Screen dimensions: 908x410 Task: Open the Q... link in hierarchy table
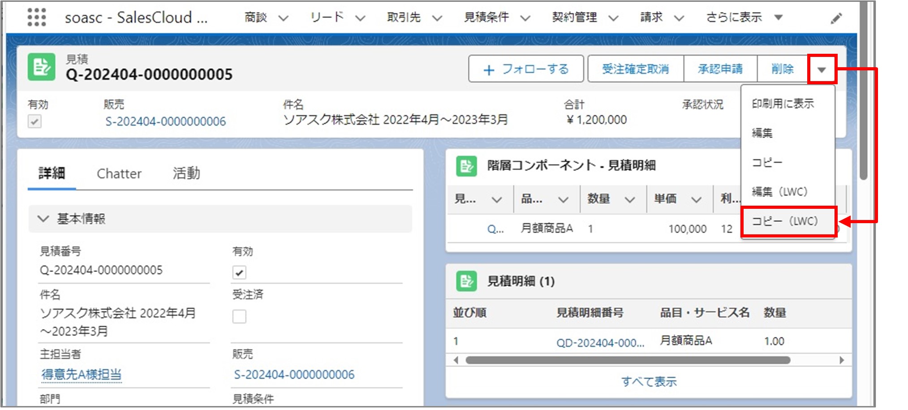click(x=495, y=229)
